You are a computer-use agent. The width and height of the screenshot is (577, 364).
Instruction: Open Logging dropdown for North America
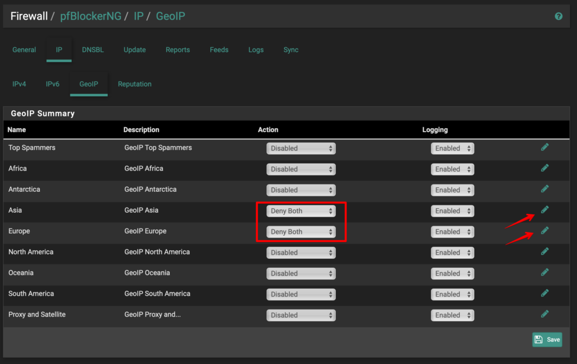click(x=452, y=253)
